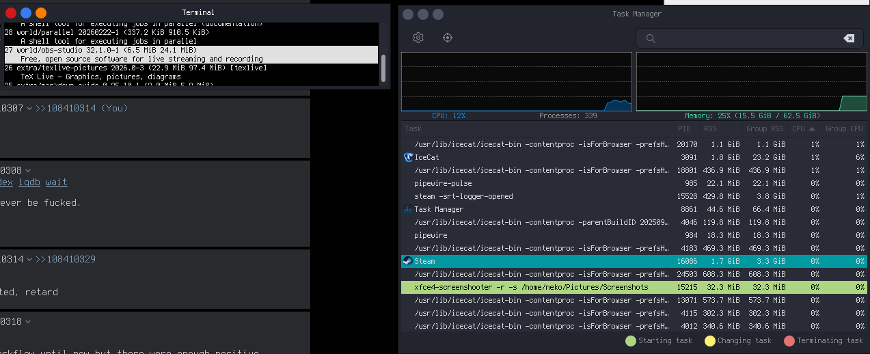The image size is (870, 354).
Task: Click the Terminal list scrollbar
Action: tap(383, 68)
